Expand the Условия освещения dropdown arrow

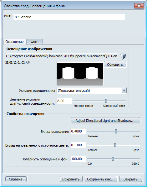click(124, 91)
